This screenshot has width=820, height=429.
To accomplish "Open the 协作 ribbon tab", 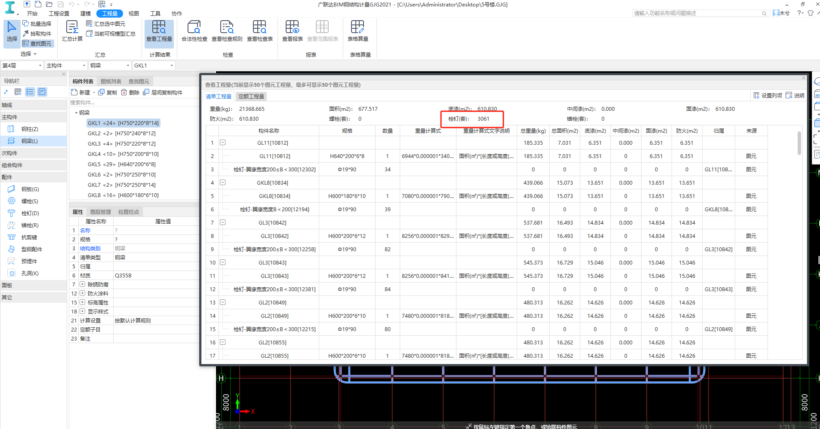I will point(177,13).
